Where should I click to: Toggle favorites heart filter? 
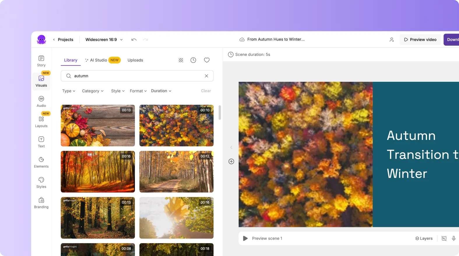tap(207, 60)
